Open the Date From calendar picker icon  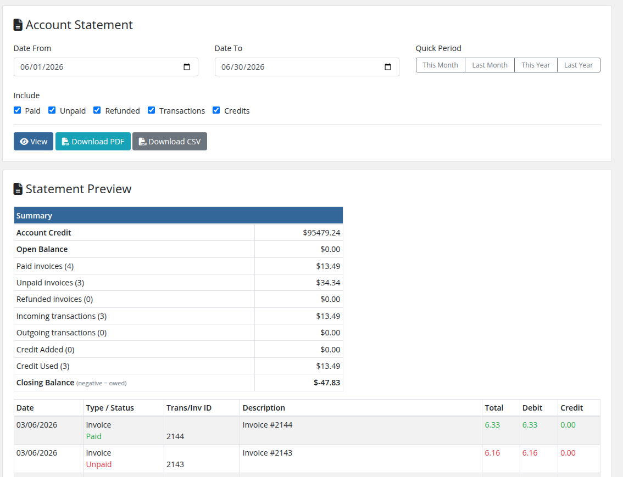[187, 66]
